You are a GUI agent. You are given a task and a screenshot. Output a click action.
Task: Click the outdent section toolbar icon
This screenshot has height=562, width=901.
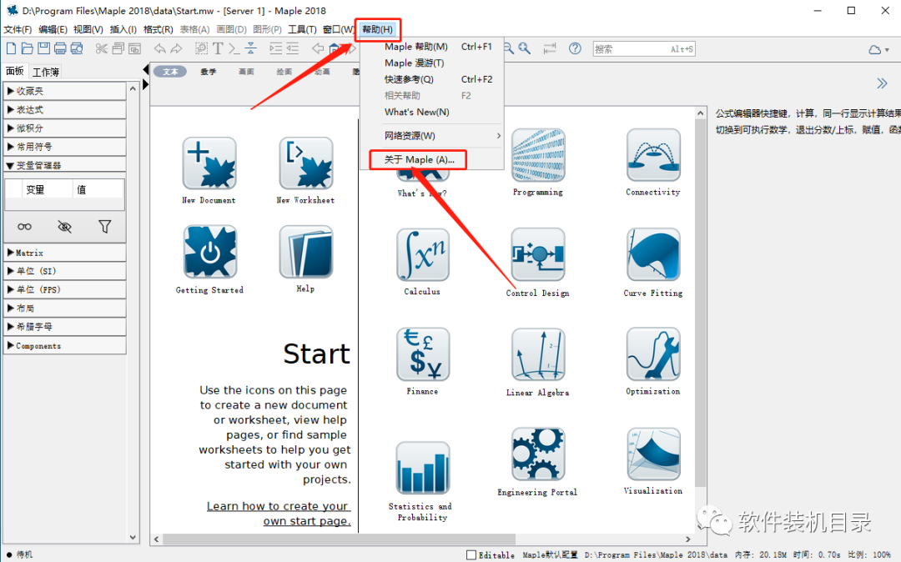click(x=293, y=49)
